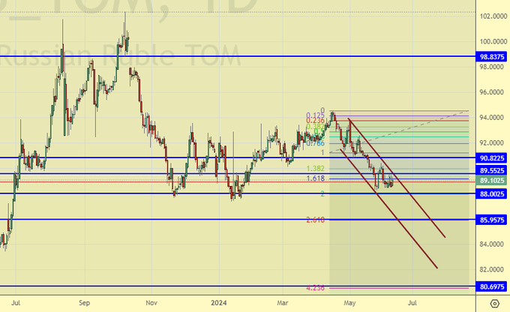This screenshot has height=312, width=510.
Task: Click the 1.382 Fibonacci level label
Action: pyautogui.click(x=314, y=169)
